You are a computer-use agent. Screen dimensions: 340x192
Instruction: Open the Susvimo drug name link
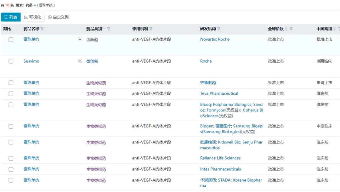[x=31, y=61]
